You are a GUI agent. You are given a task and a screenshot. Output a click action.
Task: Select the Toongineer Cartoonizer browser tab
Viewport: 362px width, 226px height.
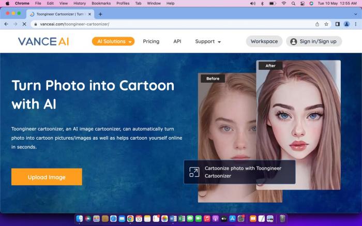61,14
